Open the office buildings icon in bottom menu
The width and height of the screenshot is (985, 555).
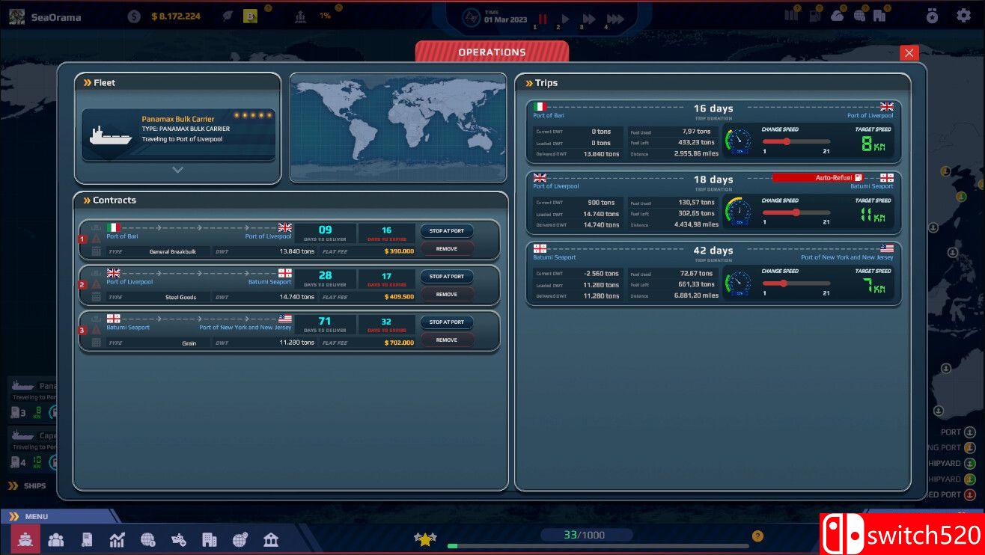coord(210,539)
